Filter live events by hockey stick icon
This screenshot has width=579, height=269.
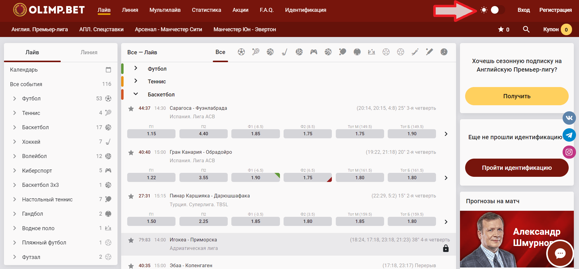pos(284,52)
